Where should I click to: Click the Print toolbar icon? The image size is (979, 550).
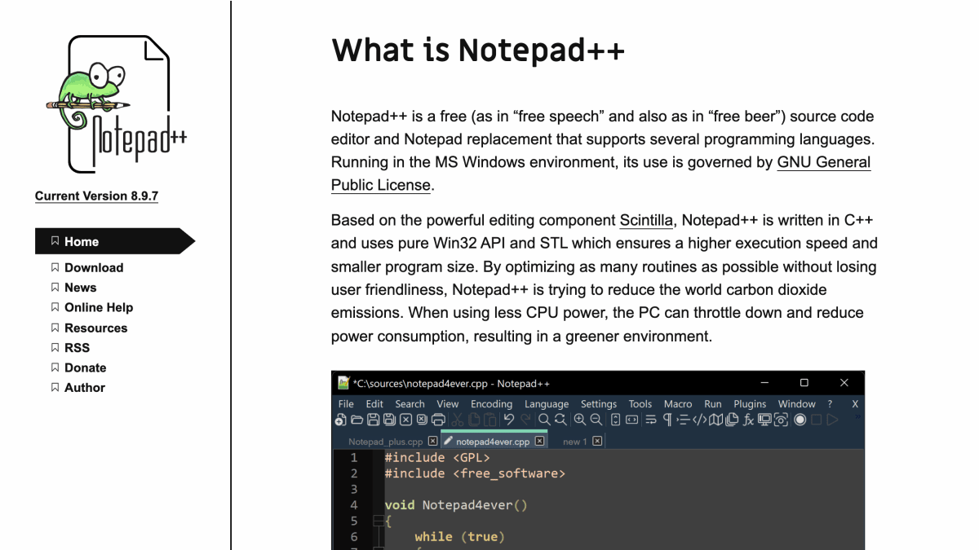tap(438, 420)
